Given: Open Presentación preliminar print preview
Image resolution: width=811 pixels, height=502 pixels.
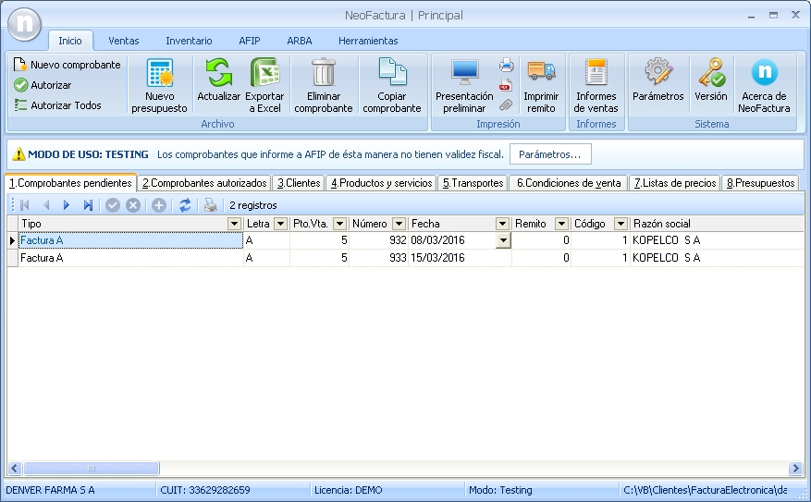Looking at the screenshot, I should 464,72.
